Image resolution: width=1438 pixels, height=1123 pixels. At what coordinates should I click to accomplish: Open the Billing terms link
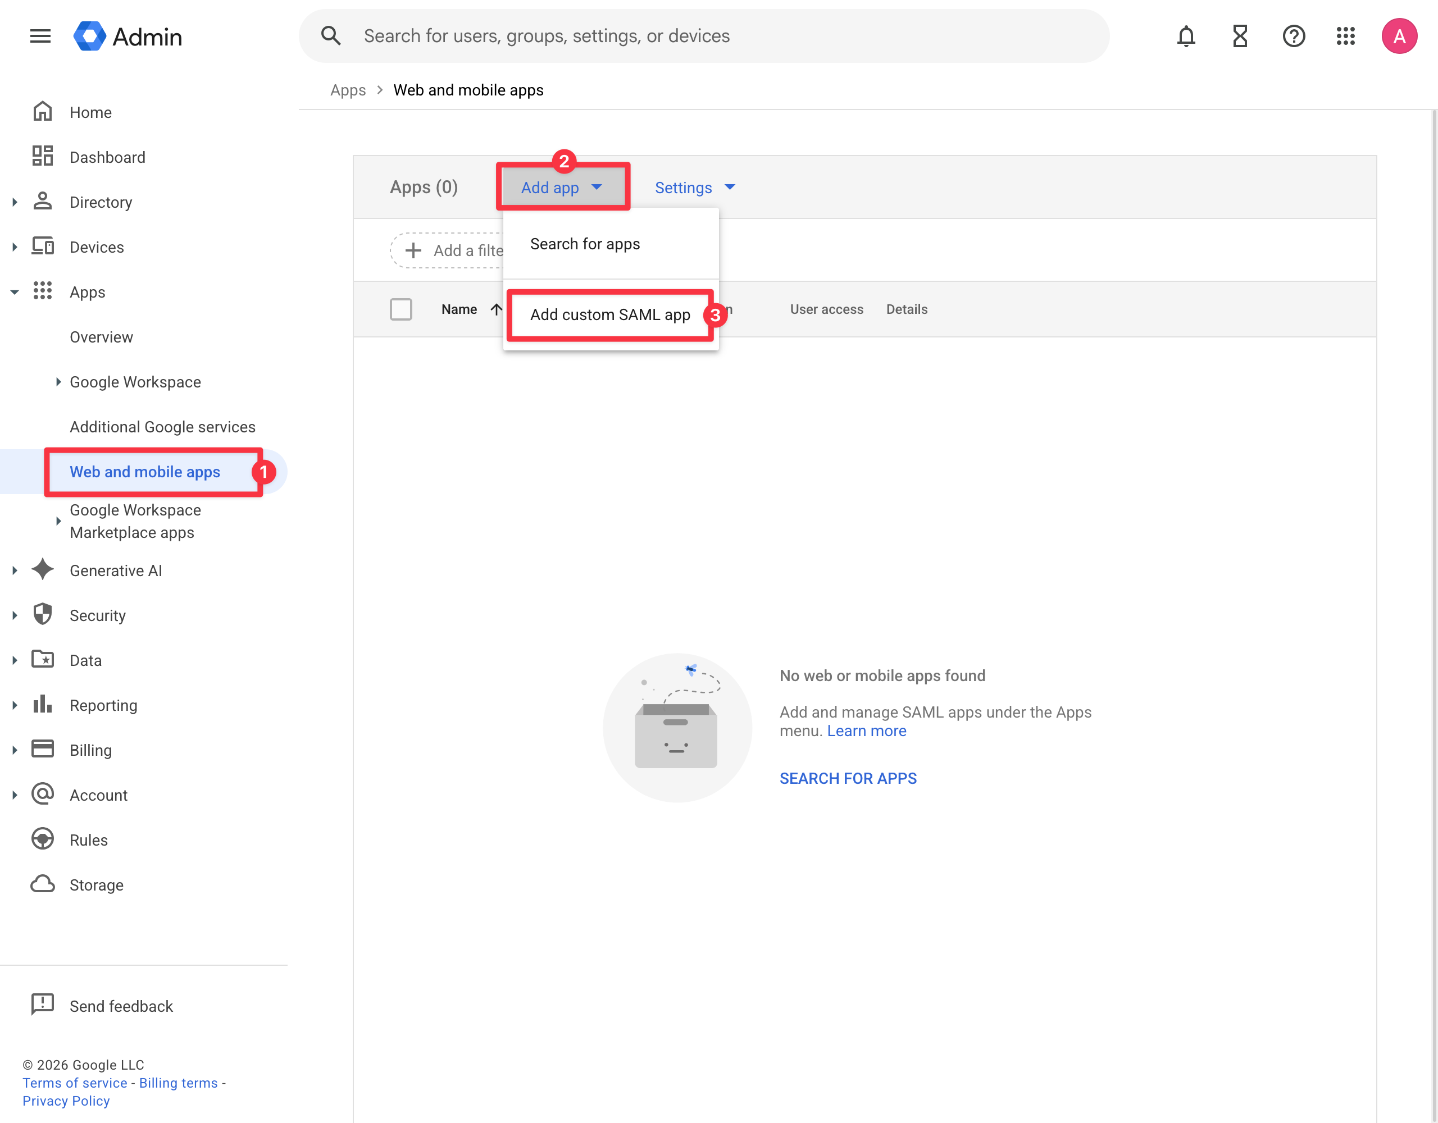tap(179, 1083)
